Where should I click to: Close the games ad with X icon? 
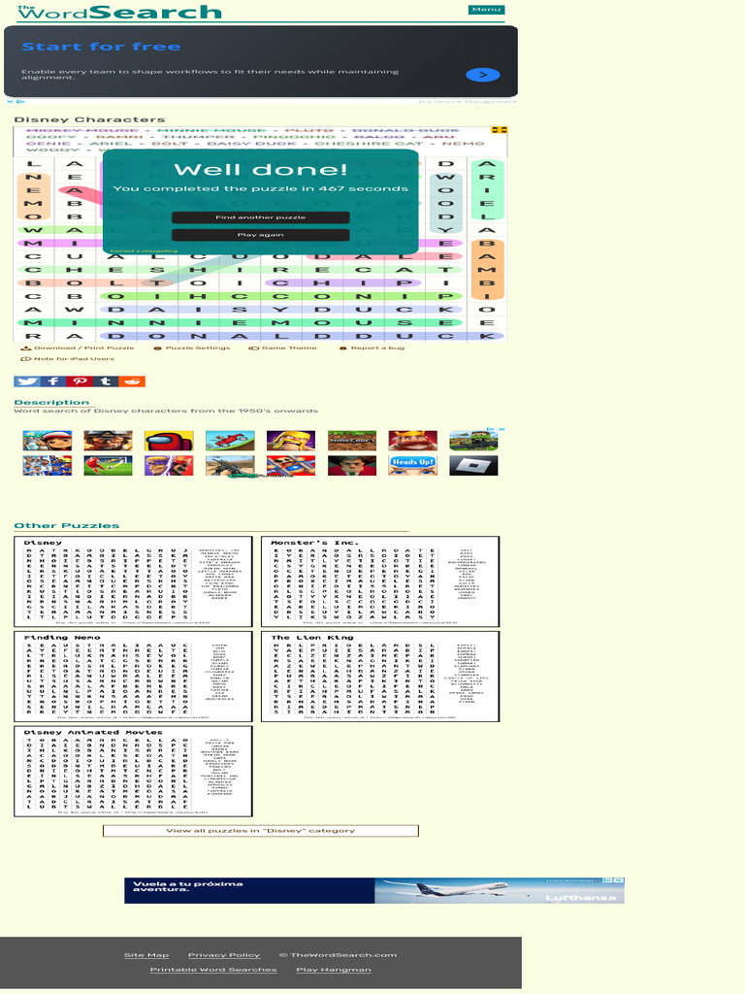[x=502, y=430]
